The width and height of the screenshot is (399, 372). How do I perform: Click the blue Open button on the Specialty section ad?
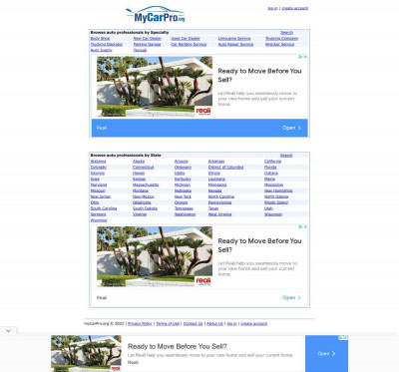(x=291, y=128)
